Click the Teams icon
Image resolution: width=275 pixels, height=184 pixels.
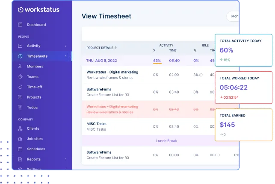20,77
